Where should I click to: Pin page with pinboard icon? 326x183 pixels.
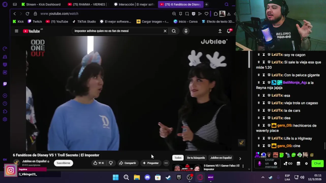(x=180, y=14)
